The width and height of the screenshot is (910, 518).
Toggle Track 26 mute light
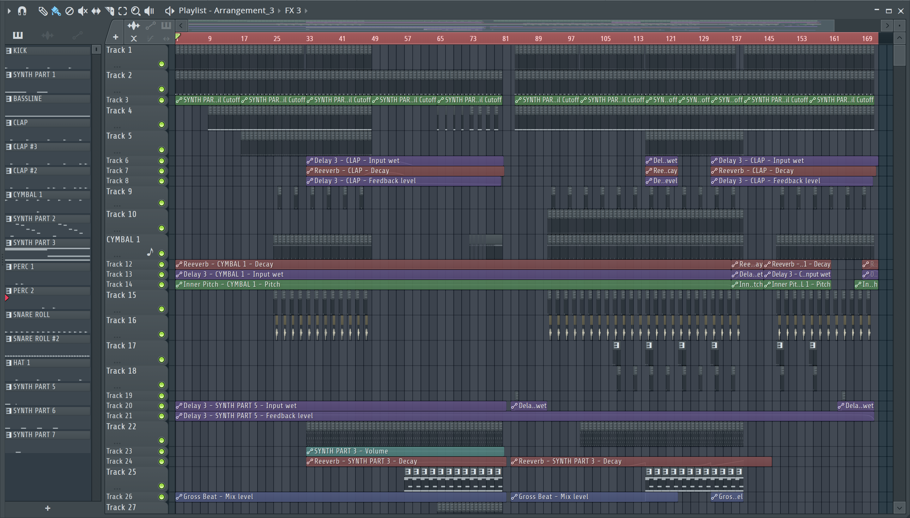point(161,497)
